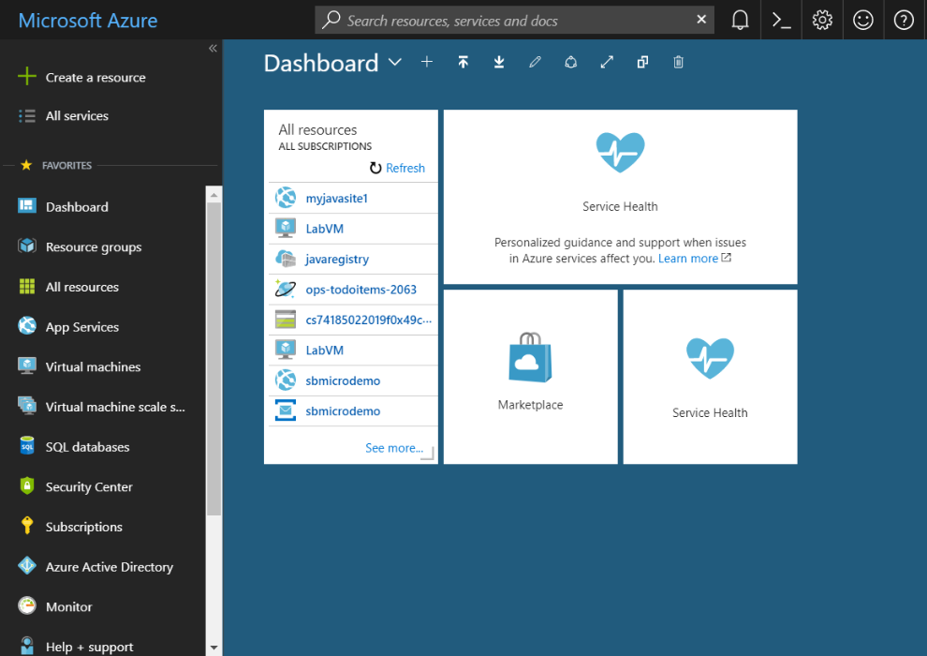The image size is (927, 656).
Task: Launch Cloud Shell from the top bar
Action: point(781,20)
